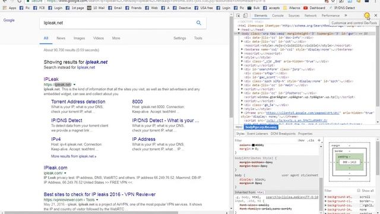This screenshot has height=214, width=380.
Task: Search instead for lipleak.net link
Action: click(86, 67)
